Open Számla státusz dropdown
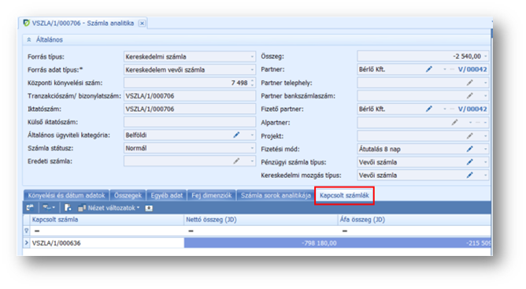Viewport: 526px width, 289px height. [x=252, y=148]
